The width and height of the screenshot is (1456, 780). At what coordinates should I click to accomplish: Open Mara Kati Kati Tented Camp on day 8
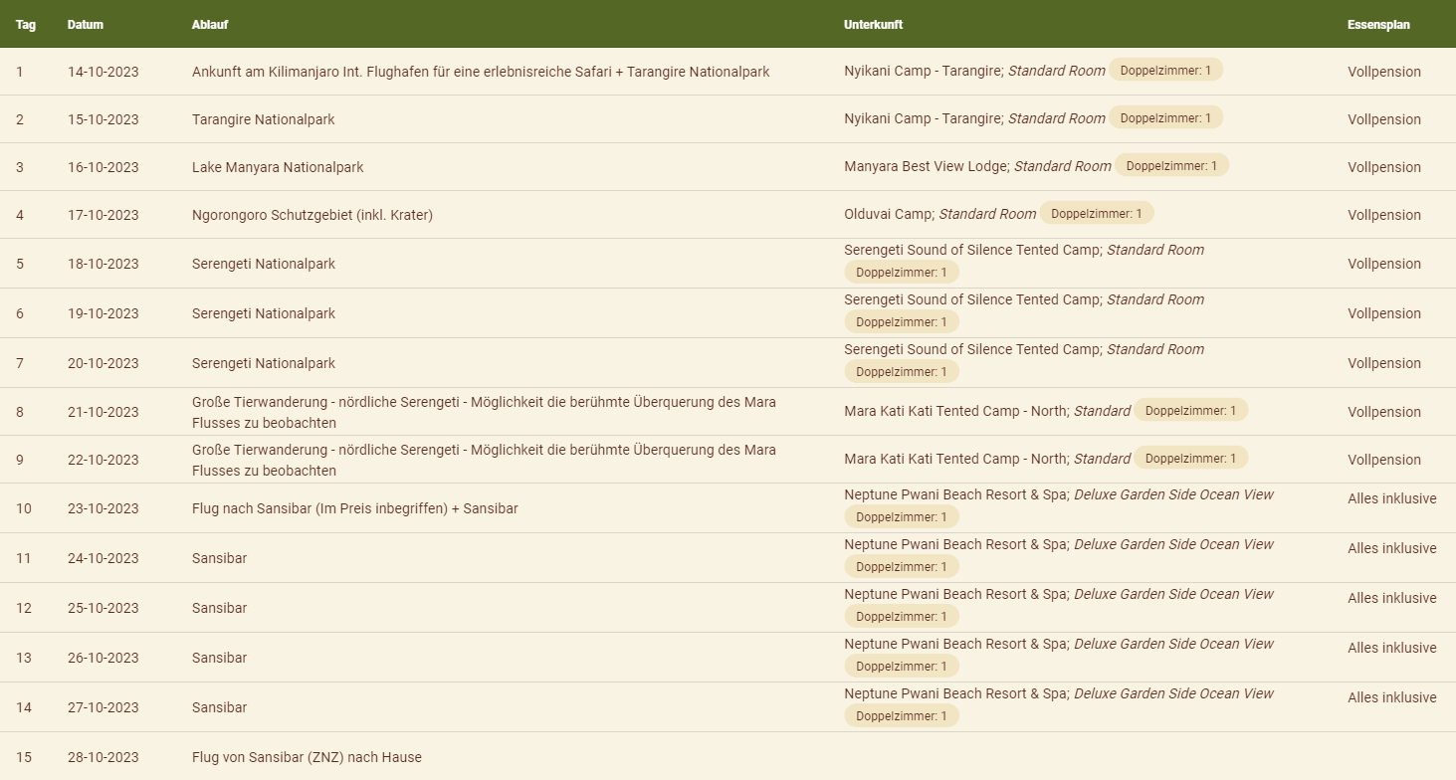click(x=955, y=411)
